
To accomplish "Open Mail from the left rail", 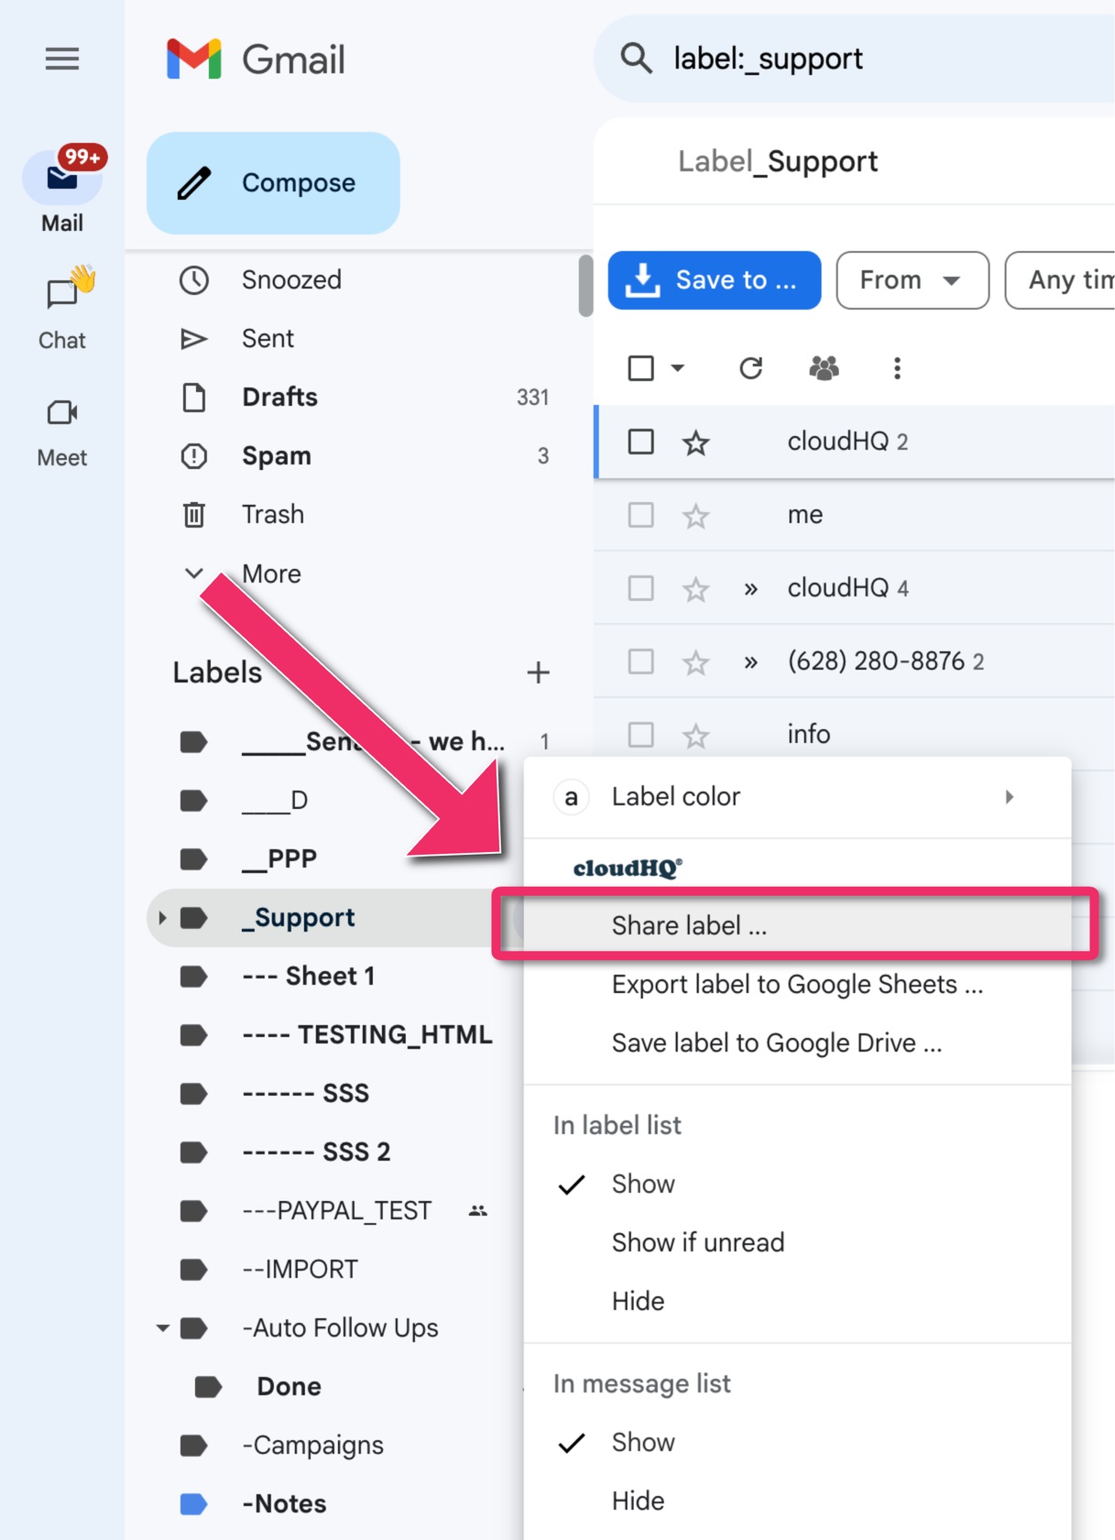I will tap(62, 189).
